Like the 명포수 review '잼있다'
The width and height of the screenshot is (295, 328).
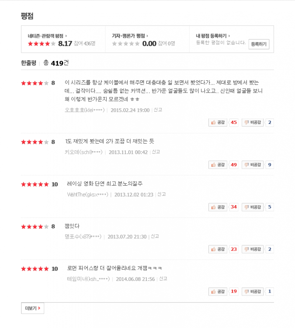tap(218, 249)
